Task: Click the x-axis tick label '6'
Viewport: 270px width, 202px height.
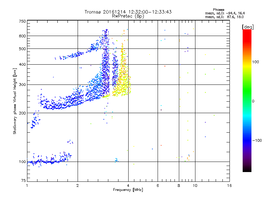Action: [158, 186]
